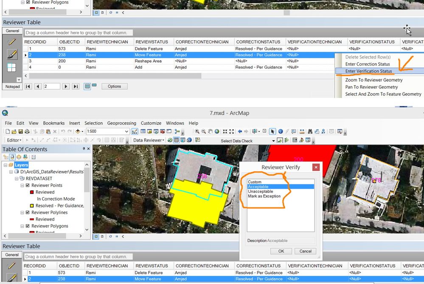
Task: Click the Go To XY icon
Action: click(x=323, y=132)
